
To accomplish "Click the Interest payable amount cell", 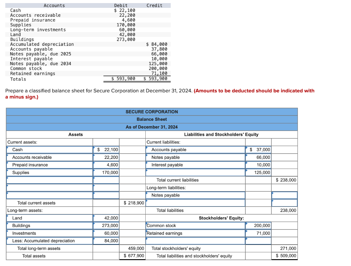I will click(x=258, y=165).
